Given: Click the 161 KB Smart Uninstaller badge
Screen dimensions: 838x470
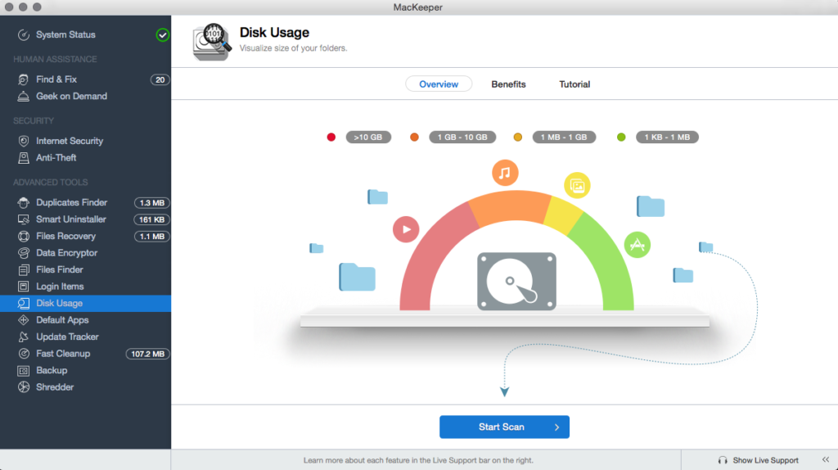Looking at the screenshot, I should 151,219.
